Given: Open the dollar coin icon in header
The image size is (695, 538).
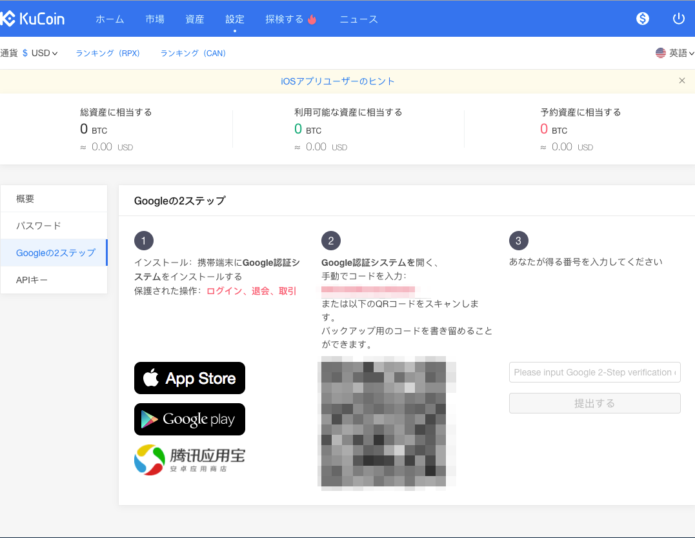Looking at the screenshot, I should click(x=642, y=19).
